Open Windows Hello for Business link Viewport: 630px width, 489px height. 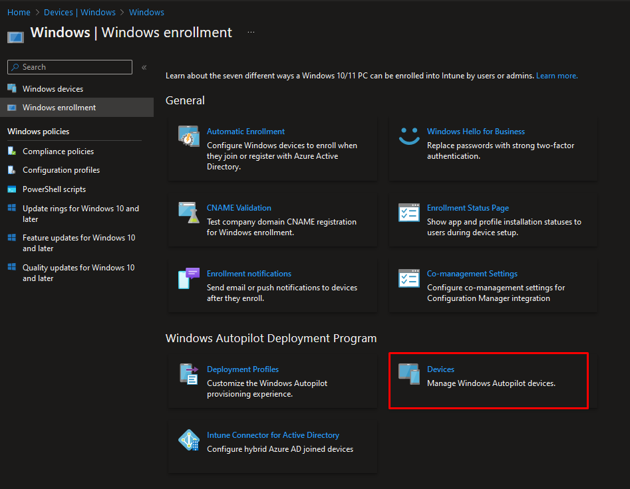point(476,132)
